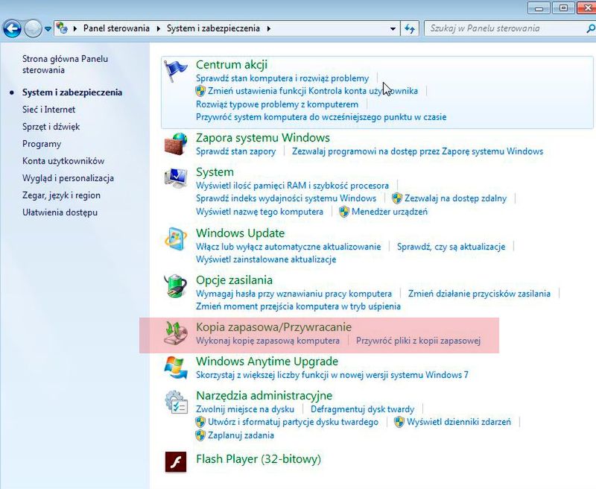Click the greyed Forward arrow button
The width and height of the screenshot is (596, 489).
[33, 28]
